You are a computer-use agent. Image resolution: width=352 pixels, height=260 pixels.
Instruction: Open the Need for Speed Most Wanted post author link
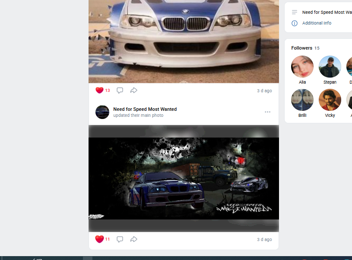tap(145, 109)
